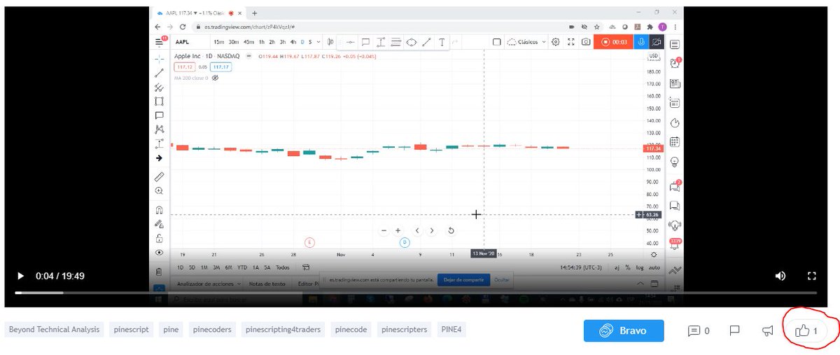Open the watchlist panel icon

[675, 44]
